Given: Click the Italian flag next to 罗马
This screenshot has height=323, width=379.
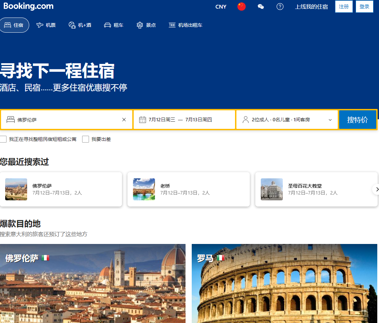Looking at the screenshot, I should [221, 258].
